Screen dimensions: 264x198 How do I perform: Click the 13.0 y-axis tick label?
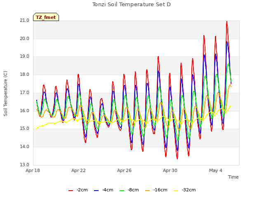[x=25, y=165]
